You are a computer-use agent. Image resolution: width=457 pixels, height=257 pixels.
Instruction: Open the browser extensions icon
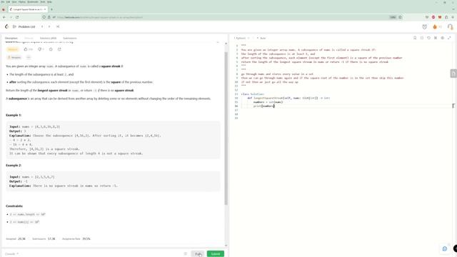tap(446, 17)
